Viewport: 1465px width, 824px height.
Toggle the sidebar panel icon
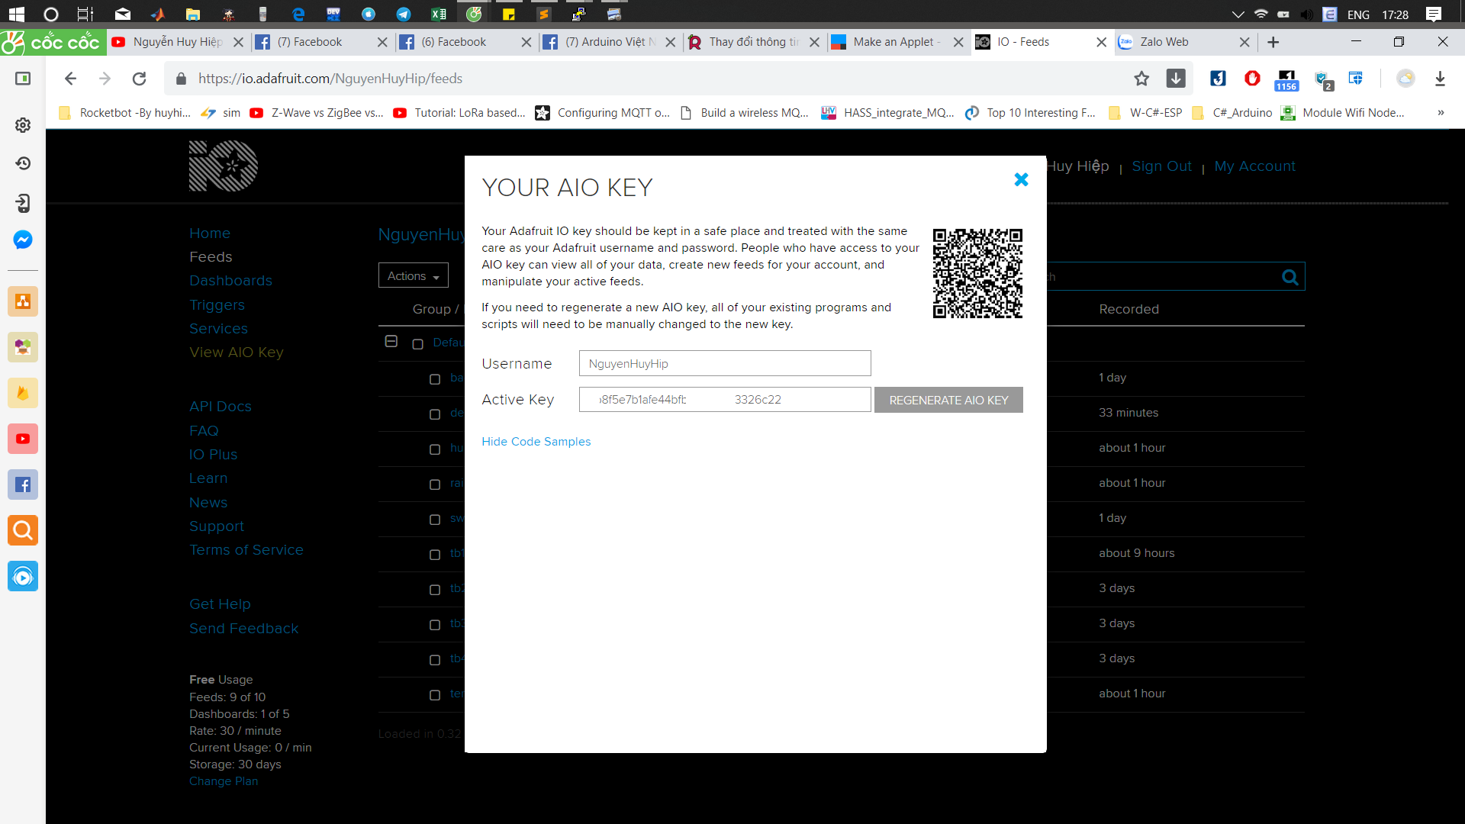pyautogui.click(x=23, y=79)
